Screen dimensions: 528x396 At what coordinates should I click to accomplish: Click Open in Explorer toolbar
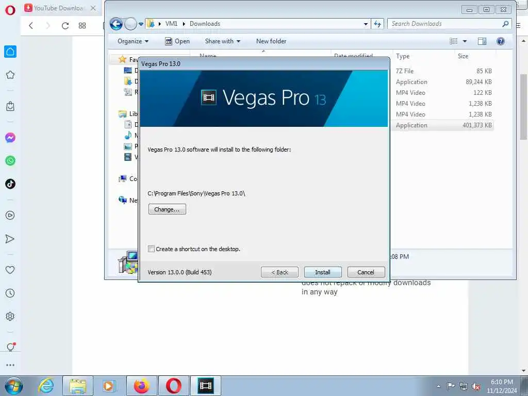177,41
